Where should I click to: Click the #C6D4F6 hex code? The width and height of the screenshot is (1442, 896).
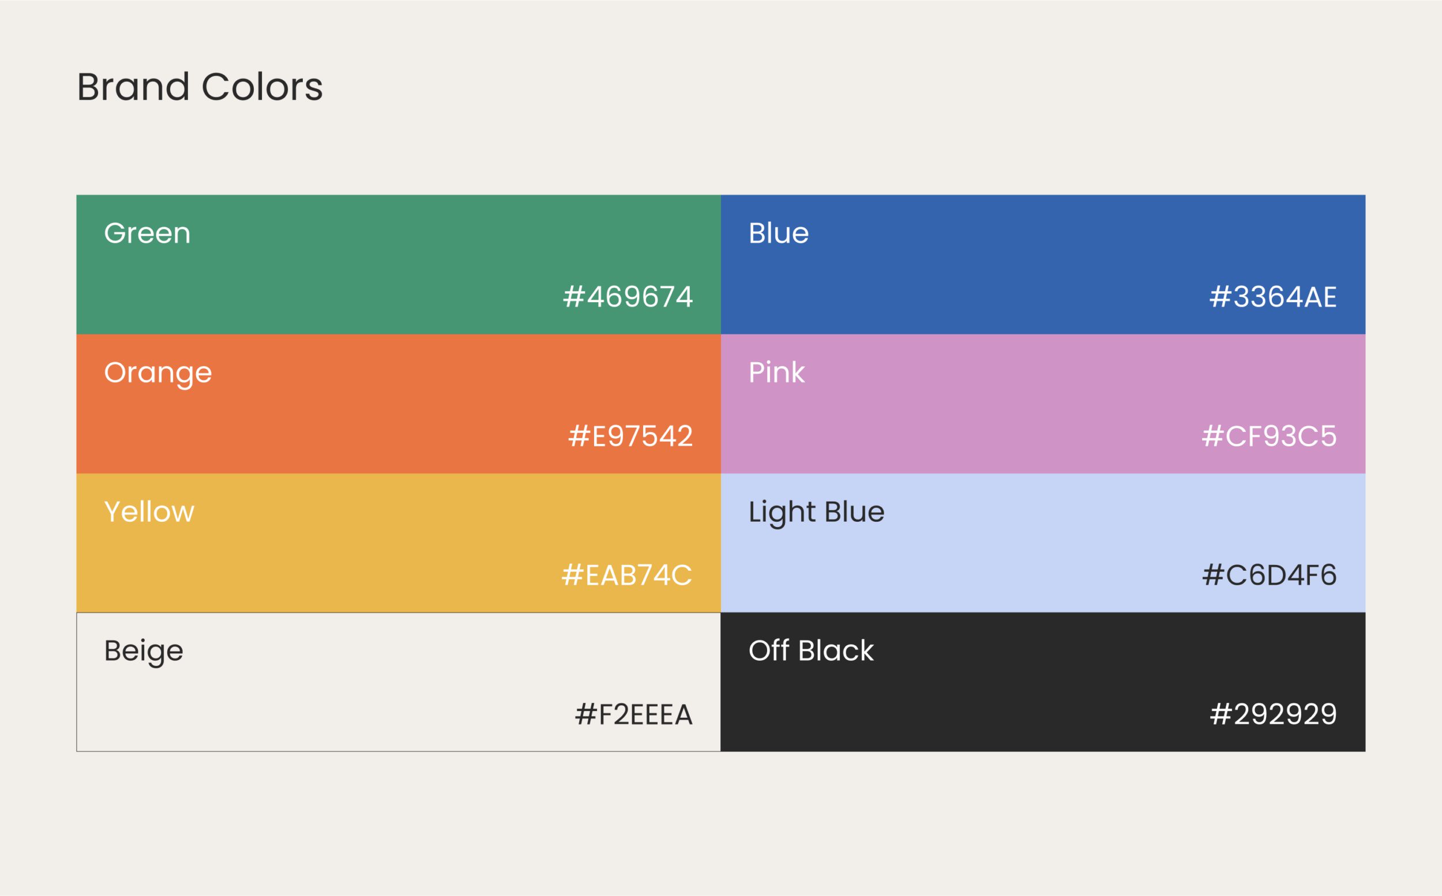tap(1270, 575)
